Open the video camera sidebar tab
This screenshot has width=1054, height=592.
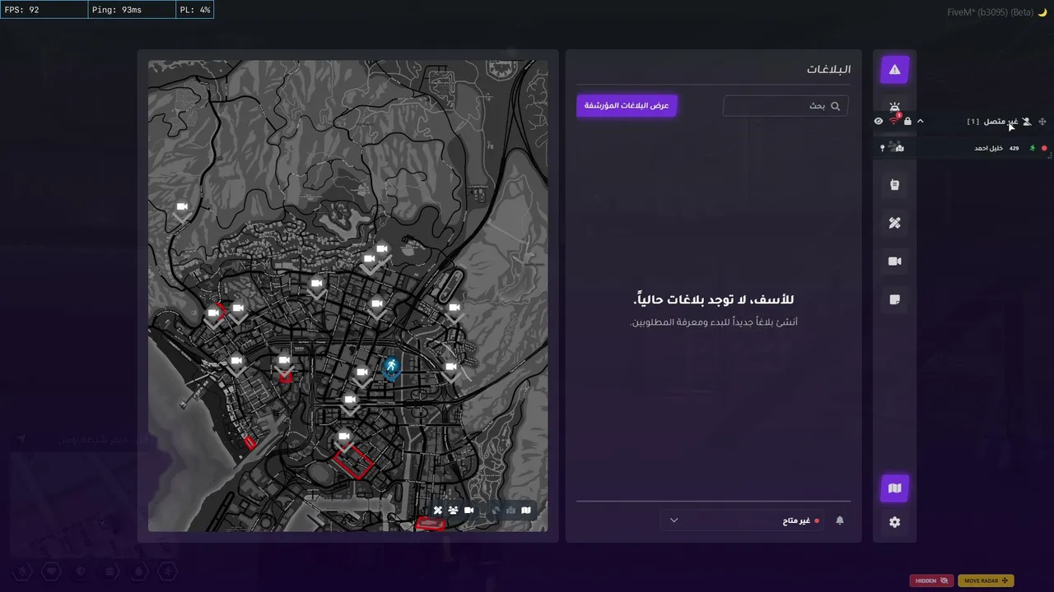894,261
